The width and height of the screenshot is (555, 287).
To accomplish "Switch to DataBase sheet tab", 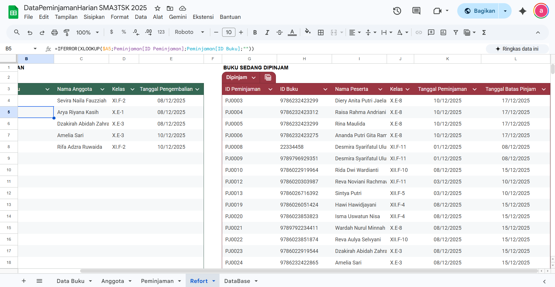I will [x=237, y=281].
